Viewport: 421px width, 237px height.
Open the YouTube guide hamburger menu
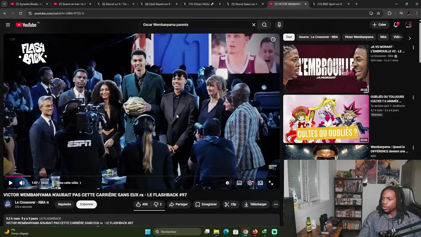pos(8,25)
